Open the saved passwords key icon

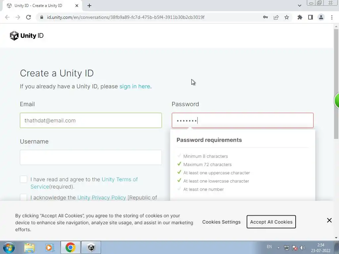(x=265, y=17)
